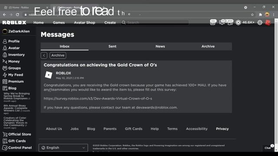
Task: Switch to the Archive tab
Action: coord(208,46)
